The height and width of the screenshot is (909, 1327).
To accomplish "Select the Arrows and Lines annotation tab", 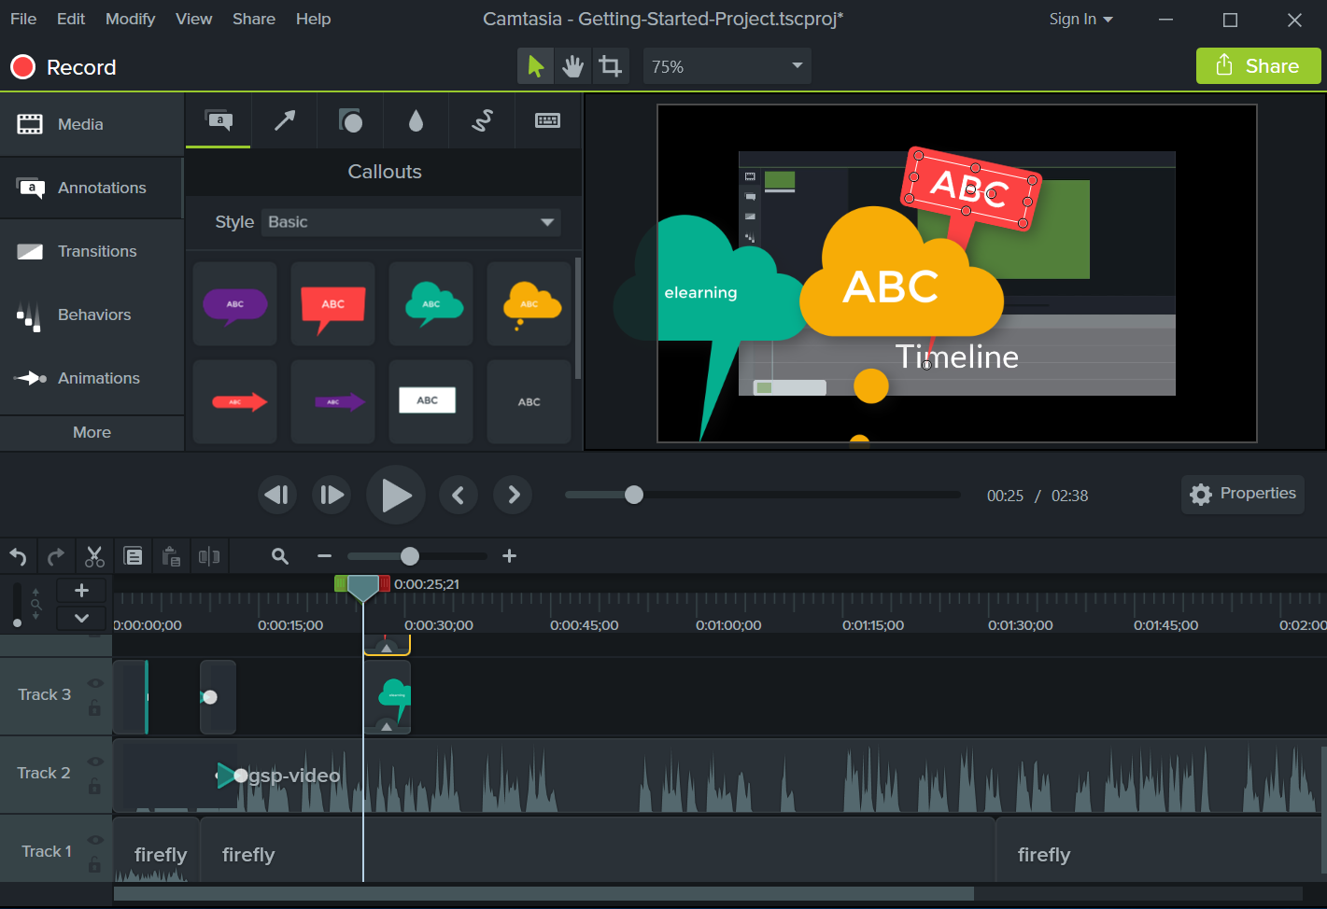I will pos(284,120).
